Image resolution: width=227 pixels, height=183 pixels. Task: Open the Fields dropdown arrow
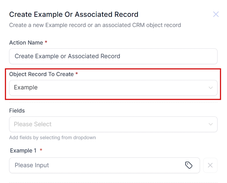[211, 124]
